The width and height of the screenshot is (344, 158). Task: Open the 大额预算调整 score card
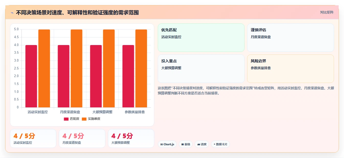pos(131,138)
